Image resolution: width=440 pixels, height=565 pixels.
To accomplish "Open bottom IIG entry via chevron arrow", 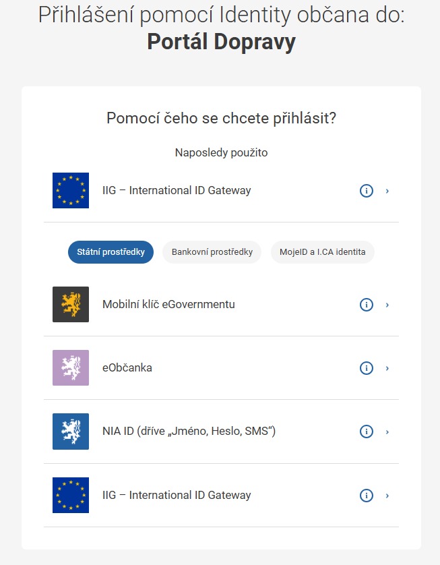I will 387,496.
